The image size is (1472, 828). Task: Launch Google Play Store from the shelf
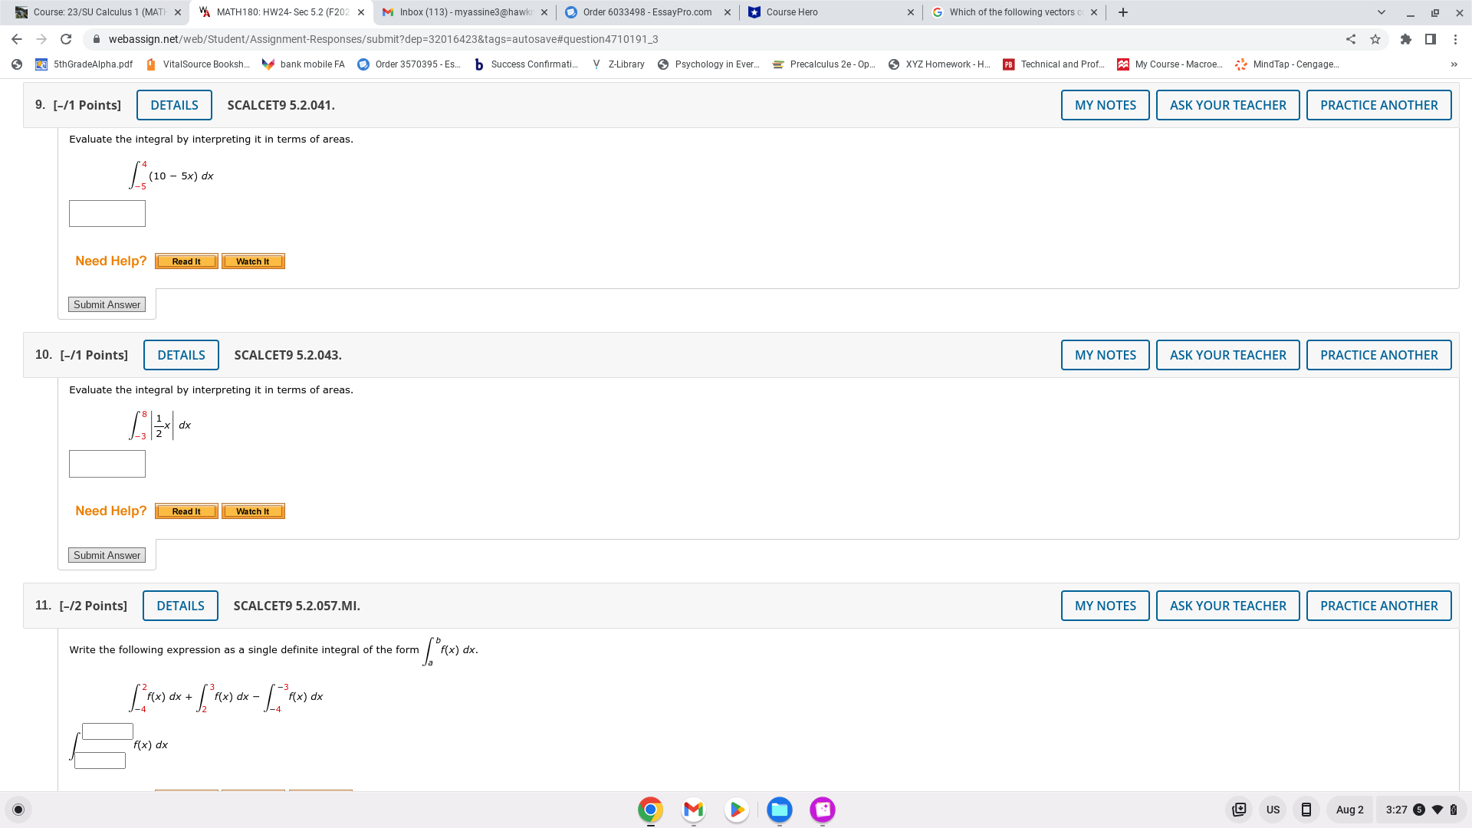tap(736, 810)
